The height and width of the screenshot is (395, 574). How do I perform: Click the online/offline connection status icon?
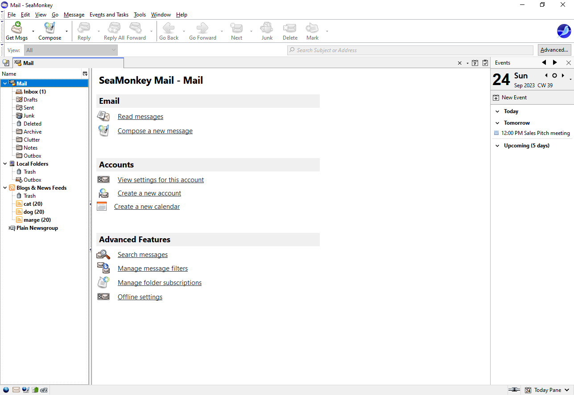pos(514,390)
